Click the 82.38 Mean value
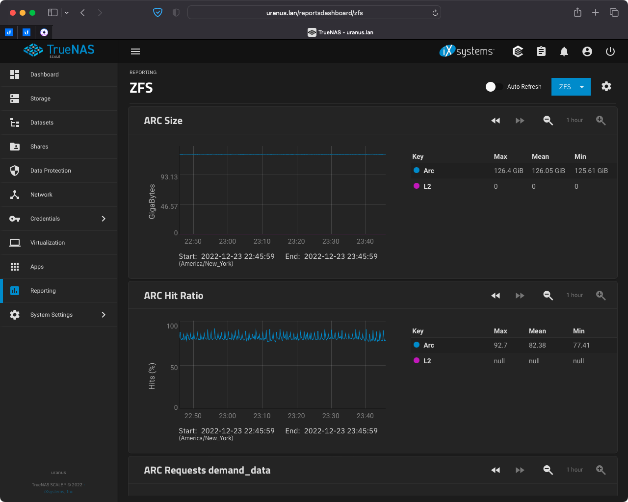628x502 pixels. (x=537, y=345)
